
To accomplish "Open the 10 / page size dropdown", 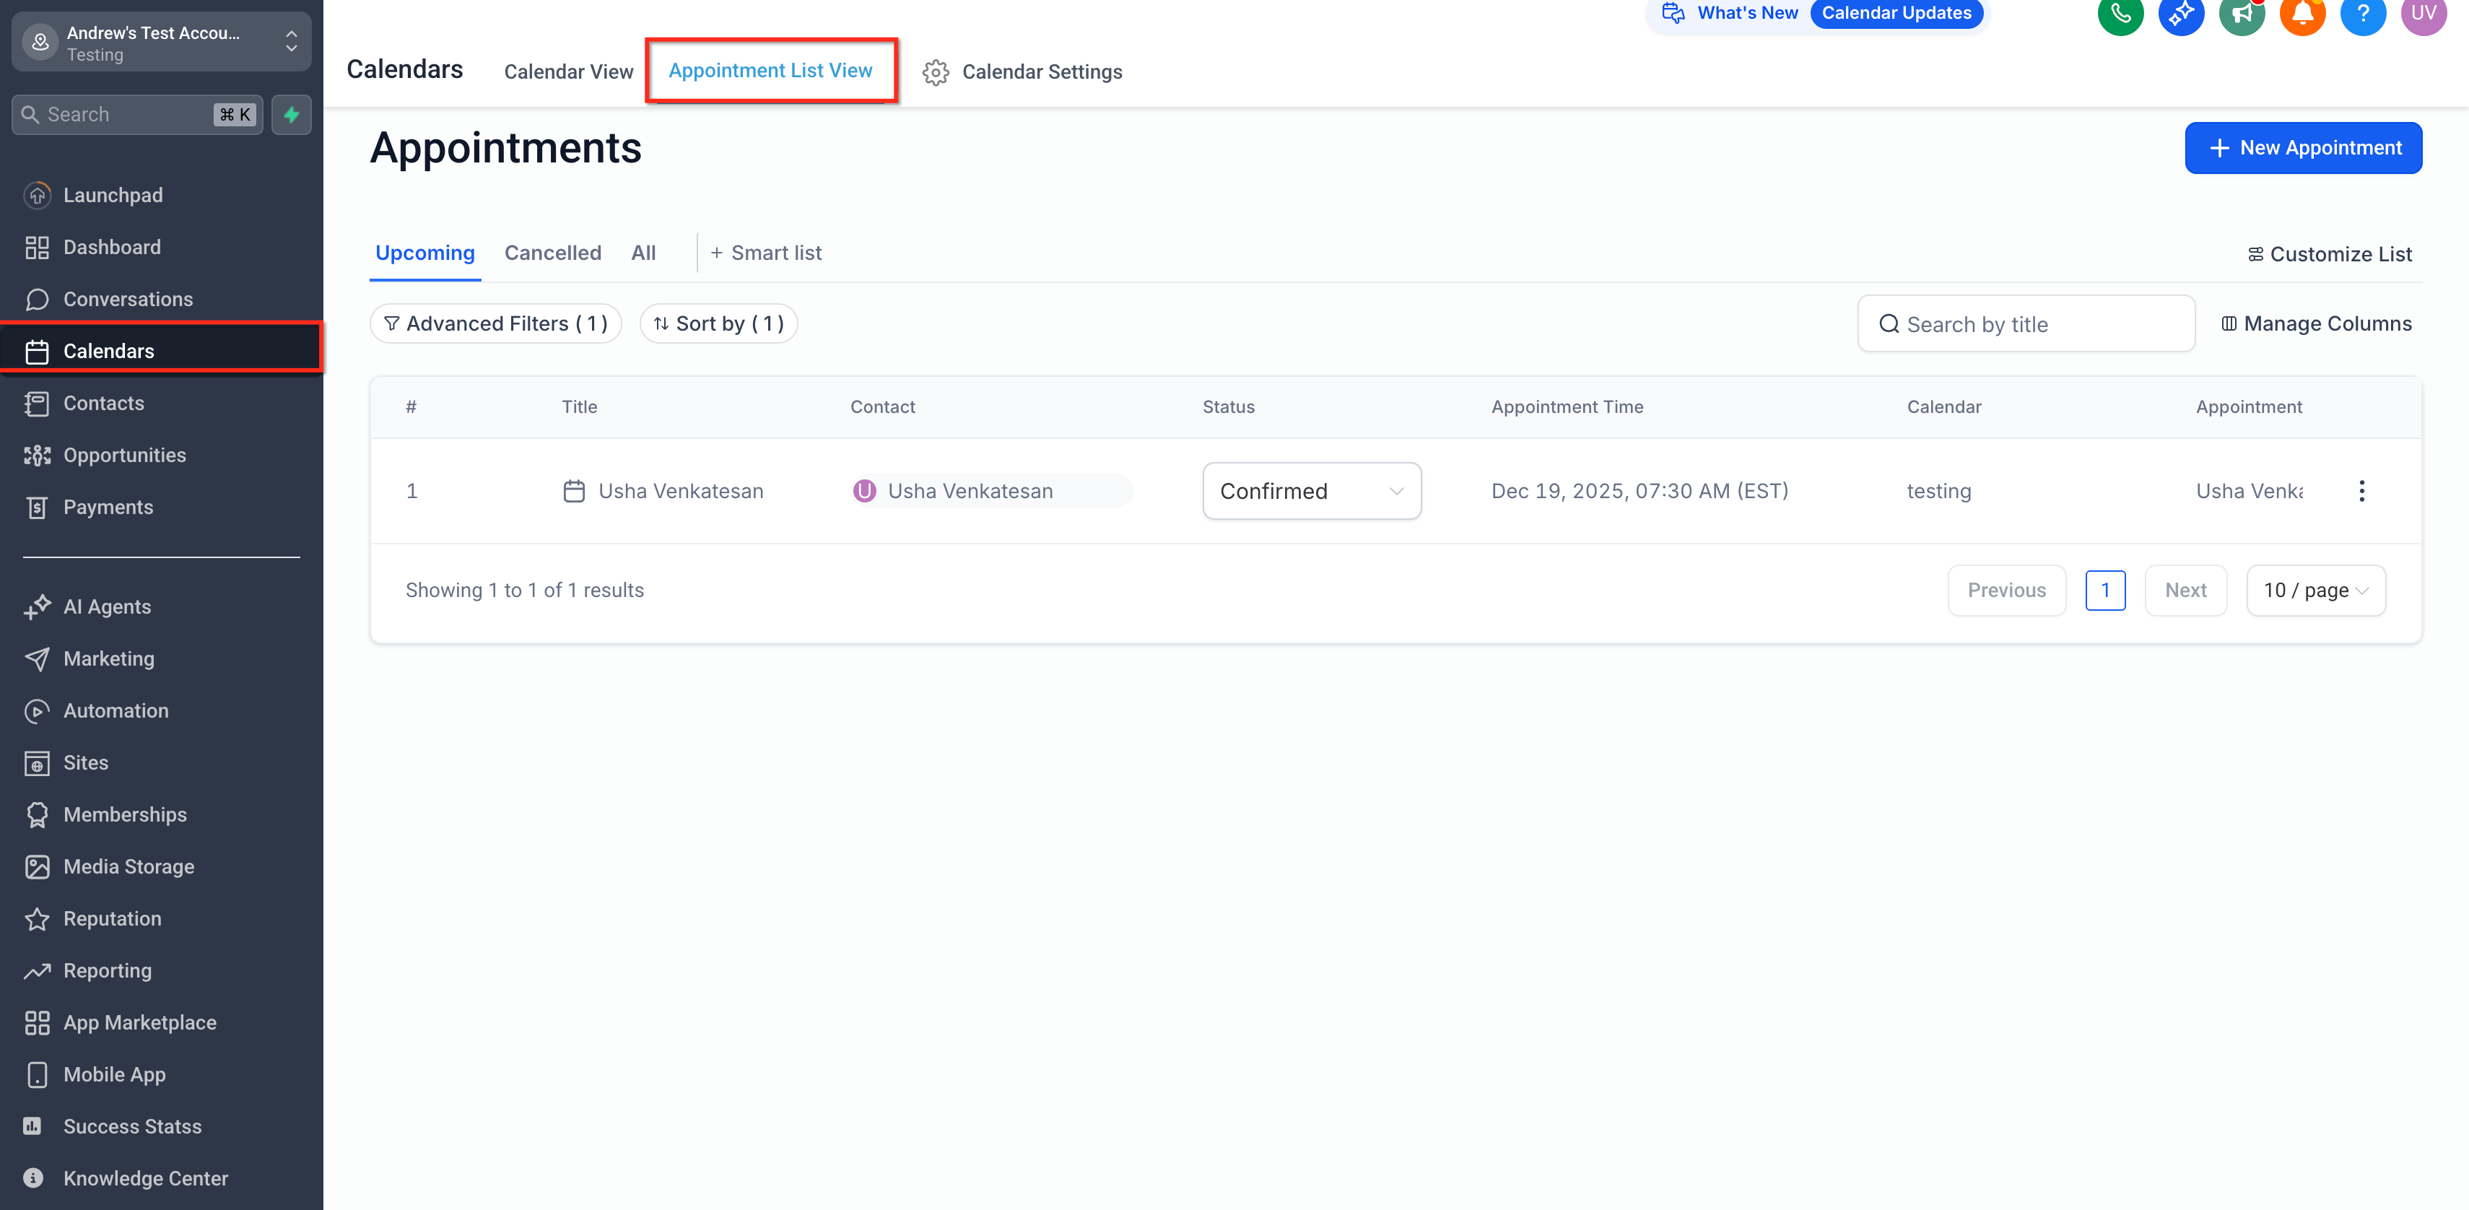I will pyautogui.click(x=2316, y=590).
